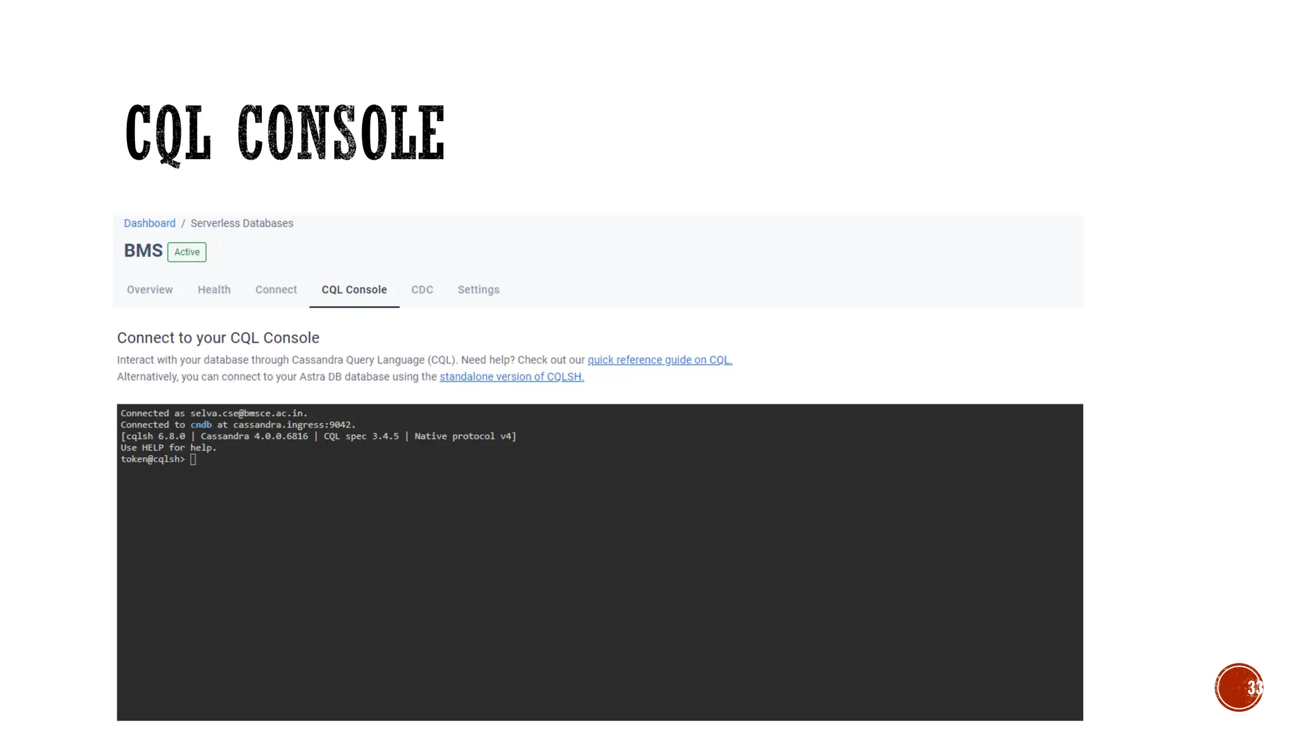Screen dimensions: 1299x730
Task: Open the Dashboard breadcrumb link
Action: click(149, 223)
